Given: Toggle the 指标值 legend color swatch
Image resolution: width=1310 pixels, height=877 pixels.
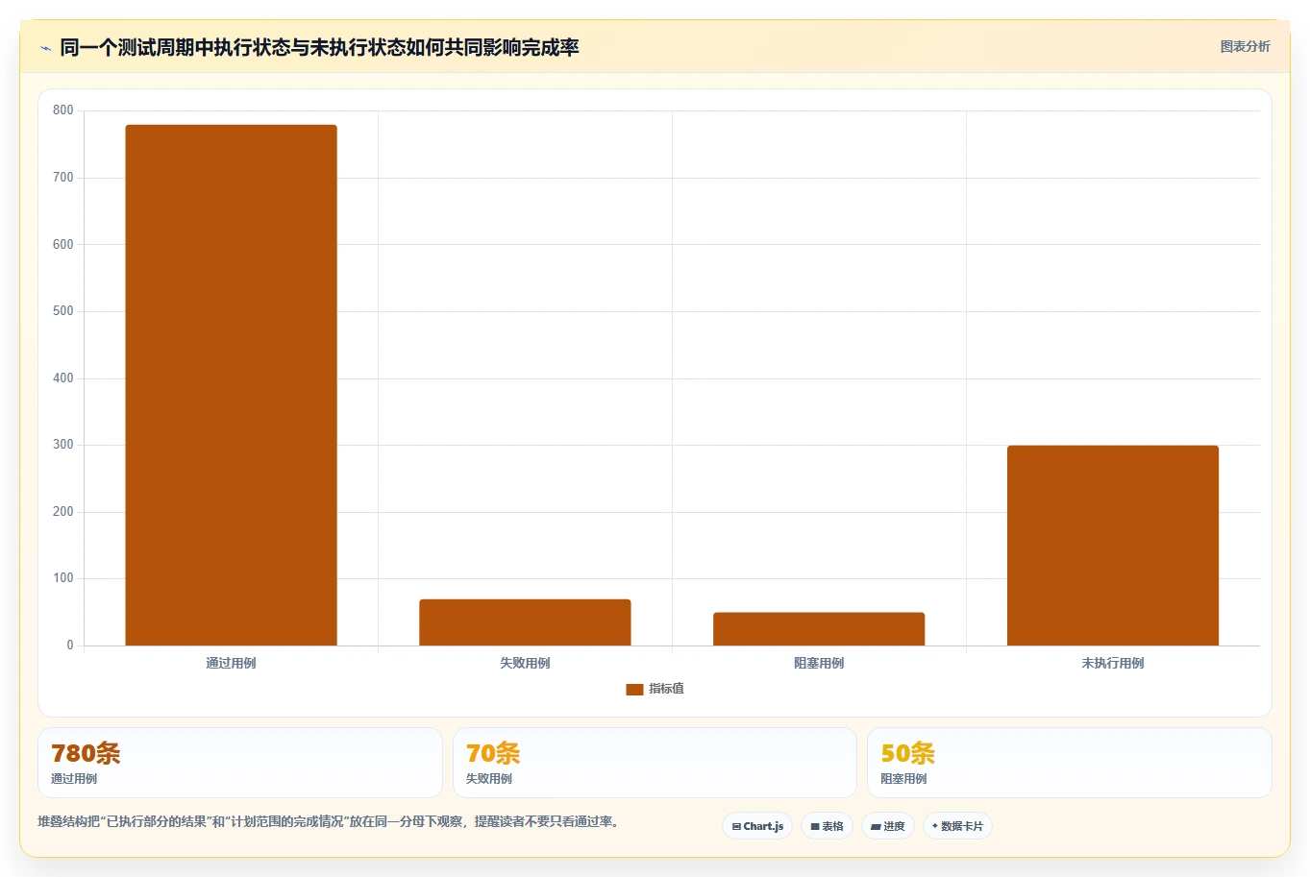Looking at the screenshot, I should (x=634, y=689).
